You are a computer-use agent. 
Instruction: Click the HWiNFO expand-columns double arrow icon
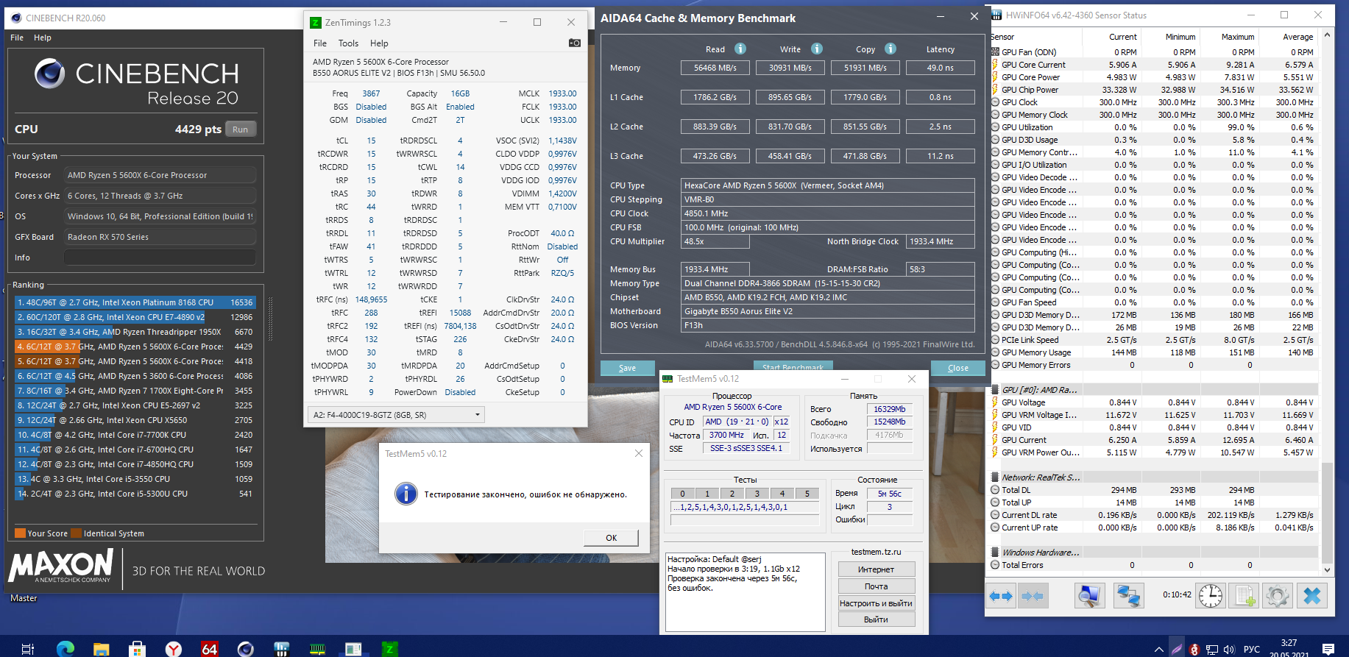(x=1001, y=596)
